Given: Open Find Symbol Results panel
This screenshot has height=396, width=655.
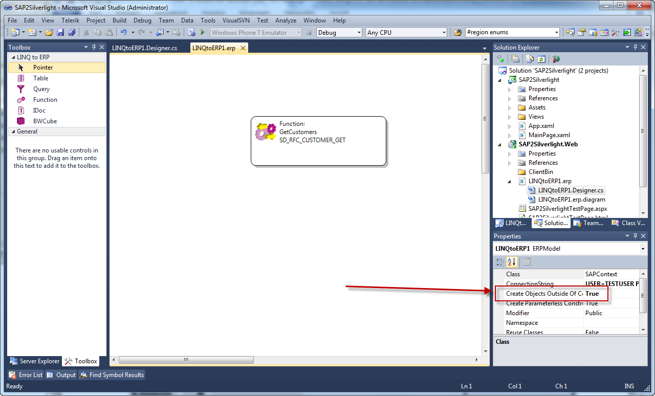Looking at the screenshot, I should click(112, 375).
